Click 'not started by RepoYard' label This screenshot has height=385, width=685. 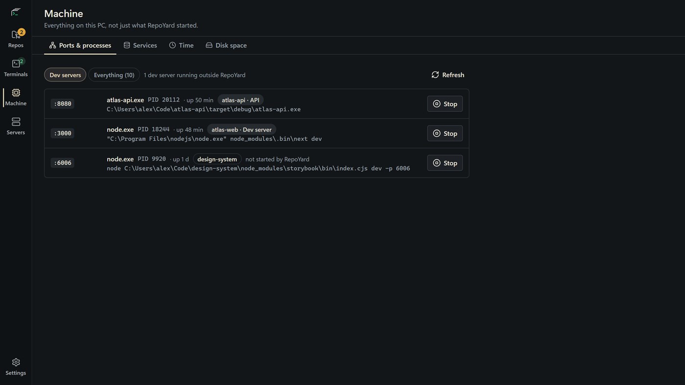(x=277, y=159)
